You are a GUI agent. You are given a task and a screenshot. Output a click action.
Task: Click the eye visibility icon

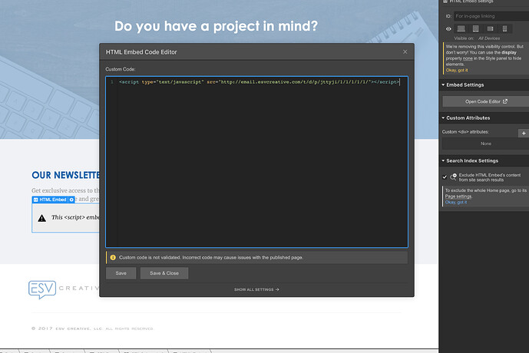tap(448, 29)
